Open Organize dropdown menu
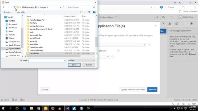Viewport: 198px width, 111px height. (x=8, y=12)
